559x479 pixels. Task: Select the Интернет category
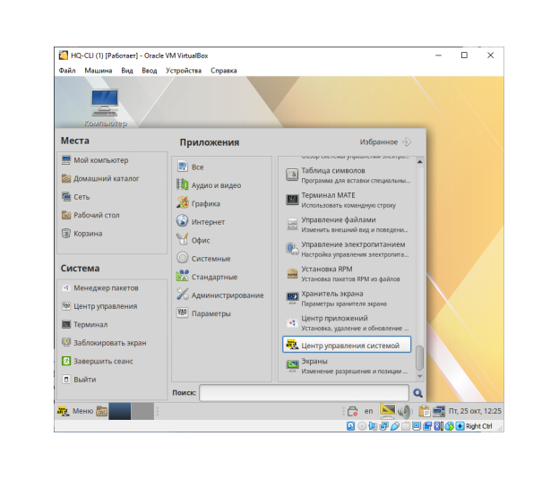(201, 222)
